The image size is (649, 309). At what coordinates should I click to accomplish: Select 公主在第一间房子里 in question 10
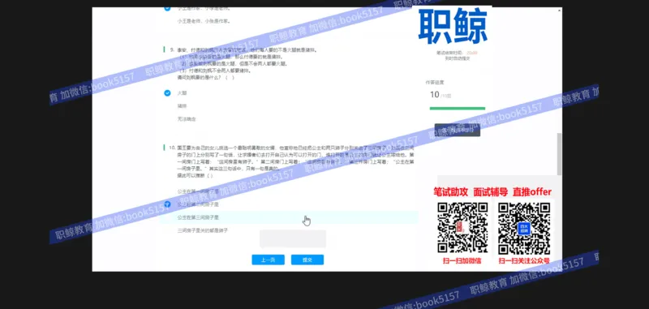coord(198,191)
